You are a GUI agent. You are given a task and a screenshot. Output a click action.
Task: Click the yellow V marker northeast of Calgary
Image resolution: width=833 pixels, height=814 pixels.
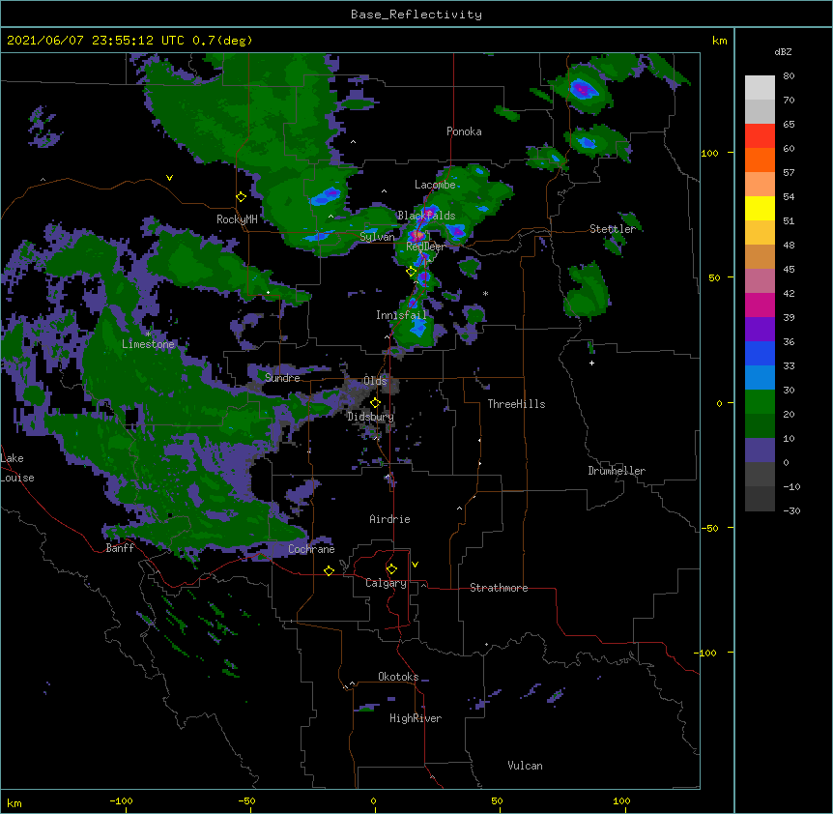tap(415, 565)
